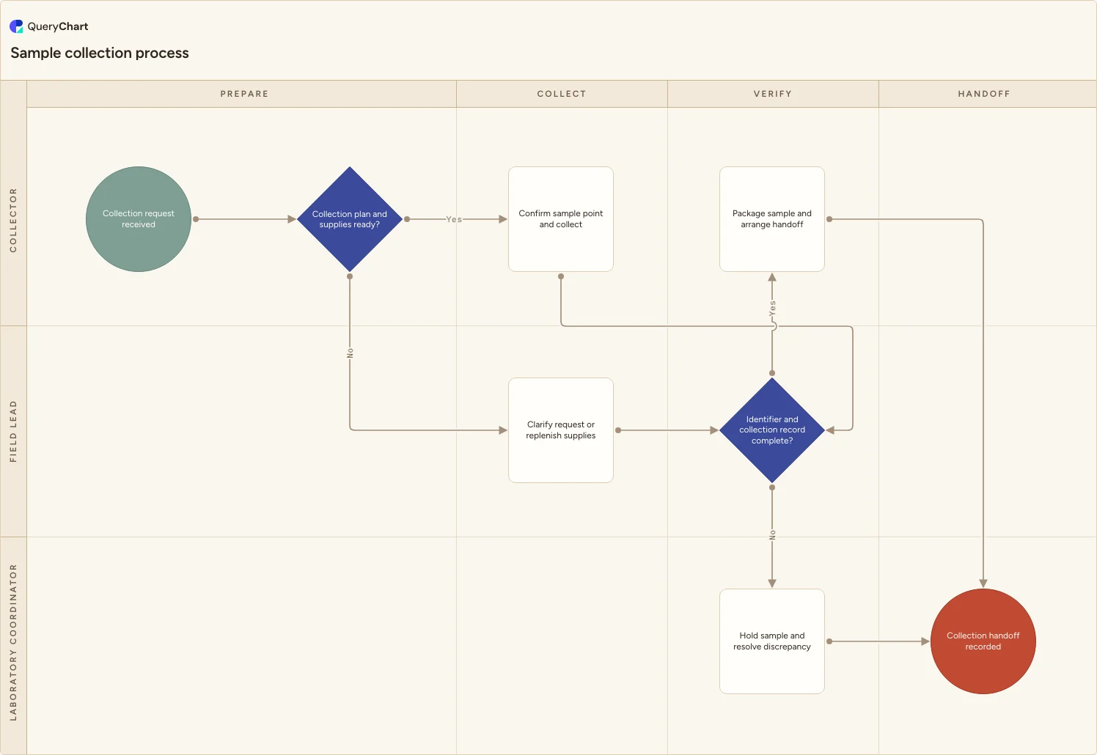Click the 'Clarify request or replenish supplies' box
Viewport: 1097px width, 755px height.
pos(561,430)
